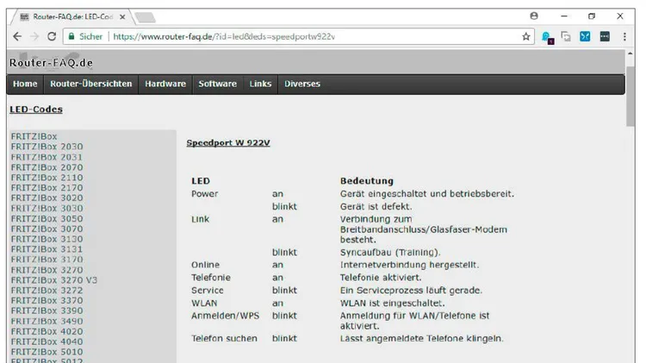This screenshot has width=646, height=363.
Task: Select FRITZ!Box in the router list
Action: (34, 136)
